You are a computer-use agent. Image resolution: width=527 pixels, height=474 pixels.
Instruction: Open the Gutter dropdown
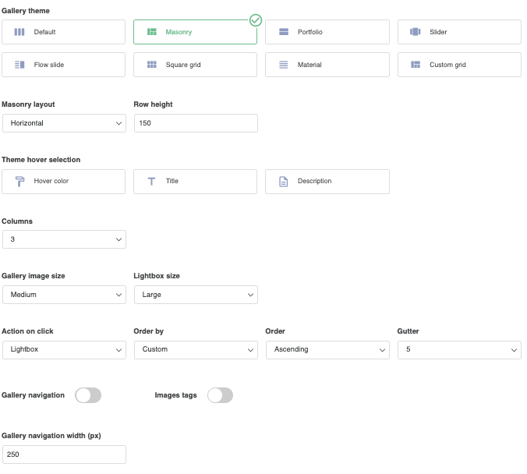click(459, 349)
